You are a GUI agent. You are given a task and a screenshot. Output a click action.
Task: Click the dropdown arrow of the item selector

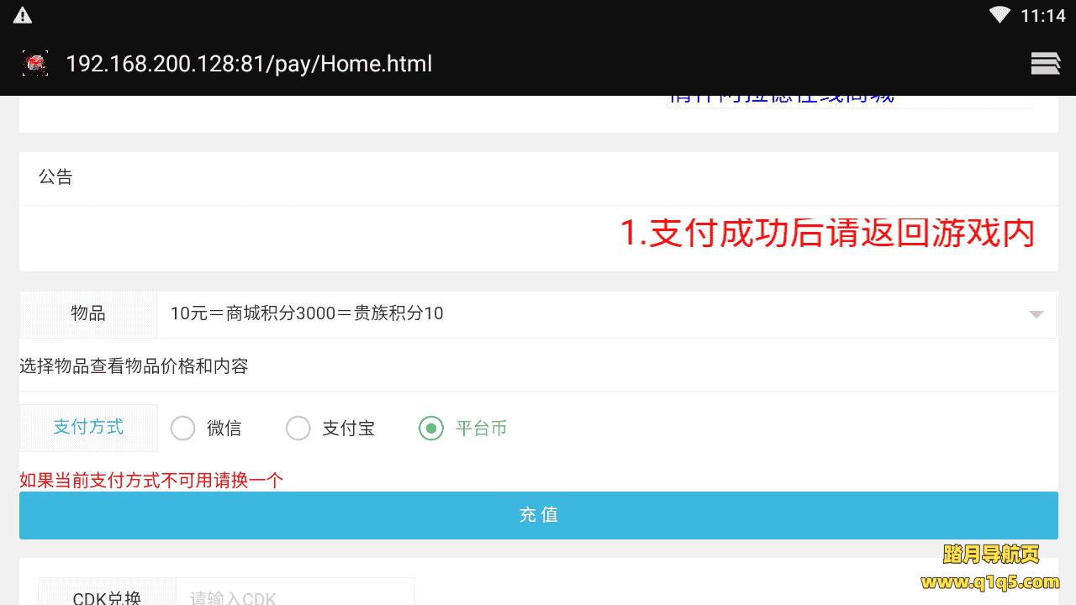[x=1036, y=314]
